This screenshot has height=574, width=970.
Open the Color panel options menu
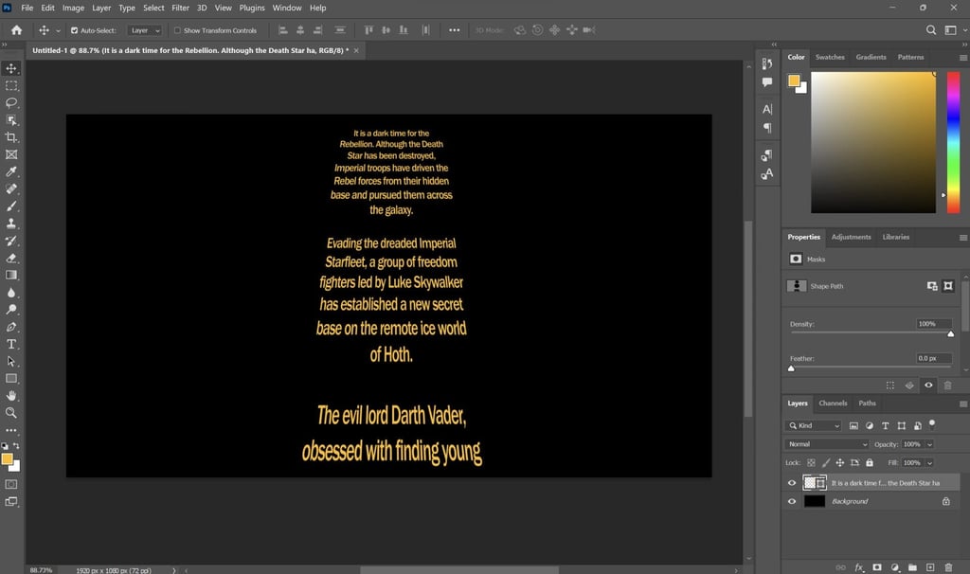click(962, 58)
